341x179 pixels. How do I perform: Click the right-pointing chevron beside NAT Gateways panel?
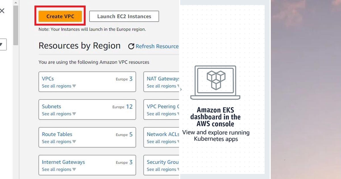tap(181, 89)
